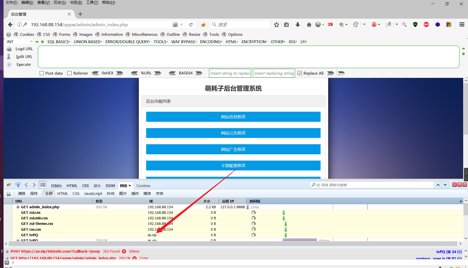468x268 pixels.
Task: Detach Firebug into a separate window
Action: 460,185
